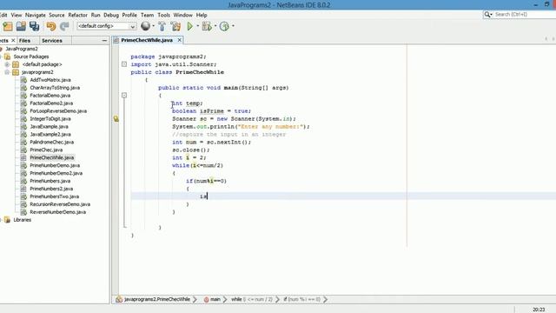Click the lightbulb hint icon in gutter
This screenshot has height=313, width=556.
[116, 119]
